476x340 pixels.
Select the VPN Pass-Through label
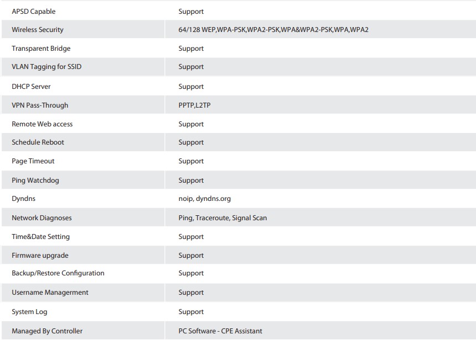coord(40,105)
